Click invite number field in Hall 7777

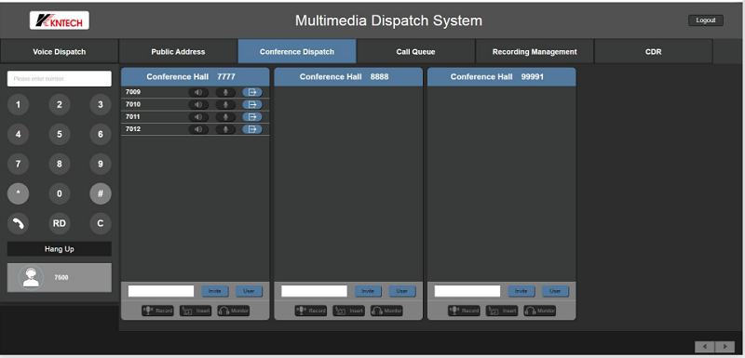pos(161,291)
